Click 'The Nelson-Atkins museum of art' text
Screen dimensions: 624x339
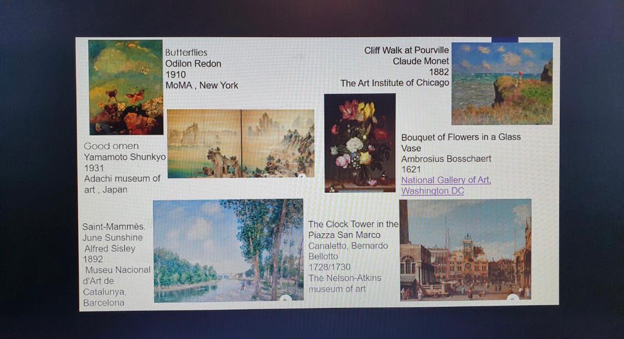click(x=344, y=284)
